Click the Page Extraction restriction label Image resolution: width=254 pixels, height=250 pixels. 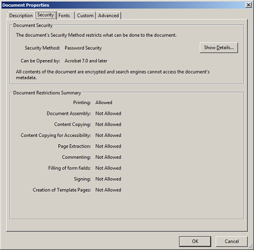tap(74, 146)
